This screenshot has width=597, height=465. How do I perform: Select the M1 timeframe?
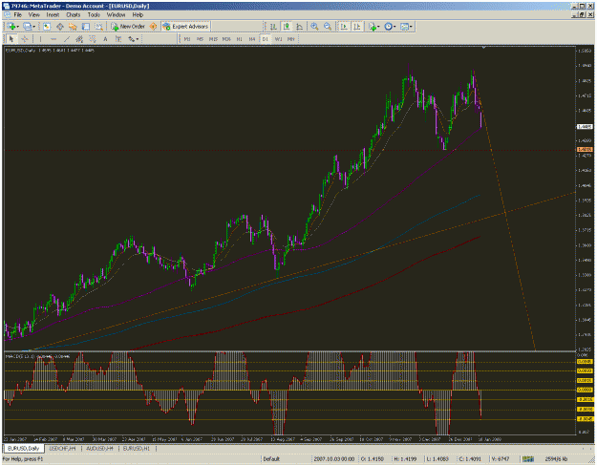187,39
